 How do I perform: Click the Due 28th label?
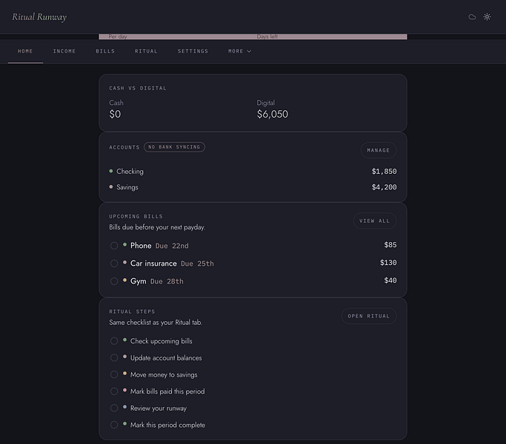[167, 281]
